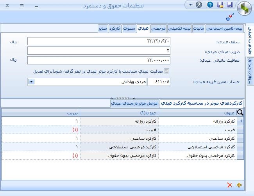This screenshot has height=196, width=254.
Task: Click the green application logo button
Action: point(245,9)
